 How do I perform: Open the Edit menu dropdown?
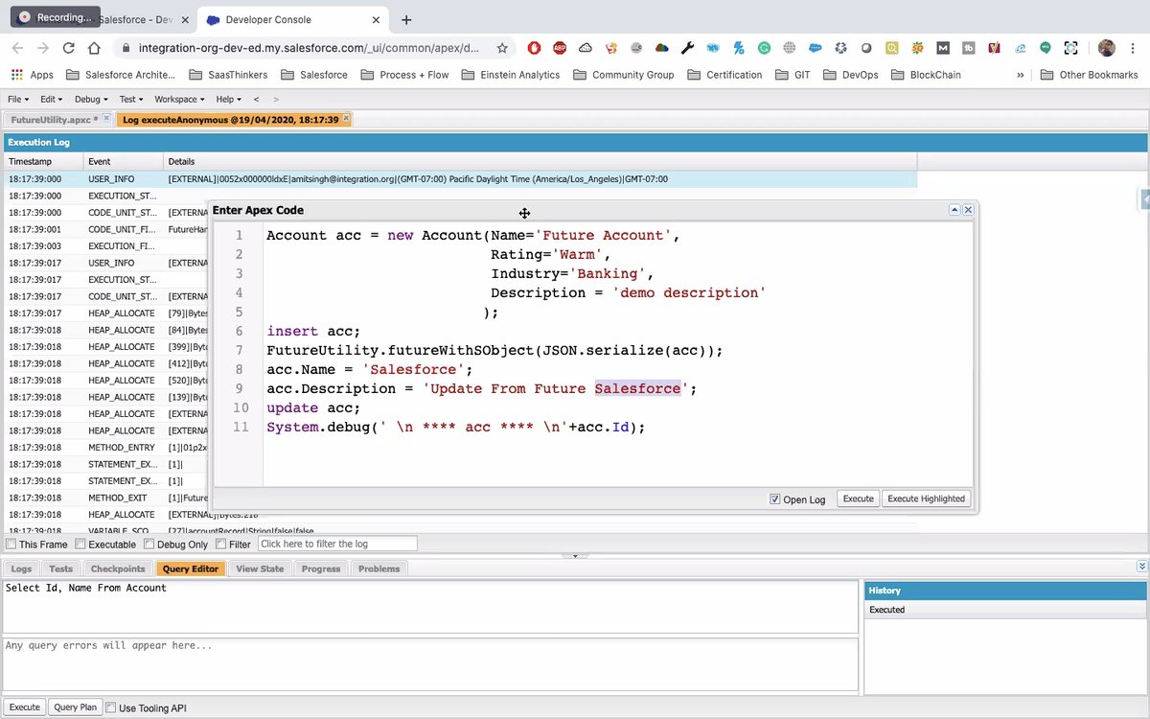(x=52, y=99)
